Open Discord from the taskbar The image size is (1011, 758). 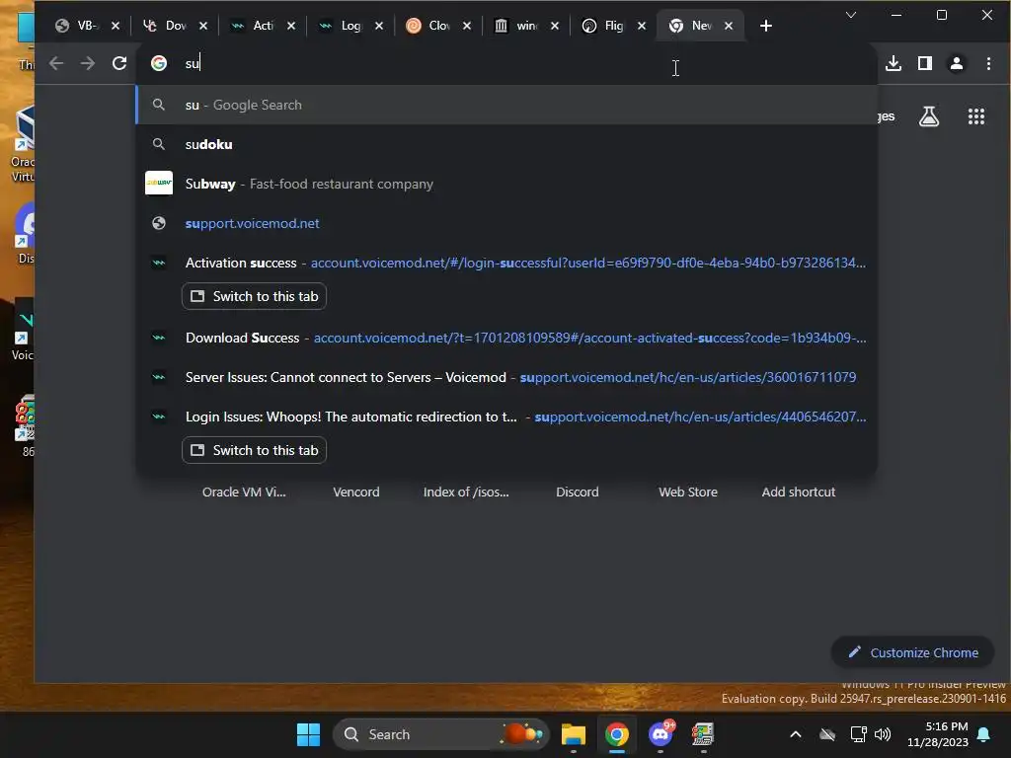661,734
